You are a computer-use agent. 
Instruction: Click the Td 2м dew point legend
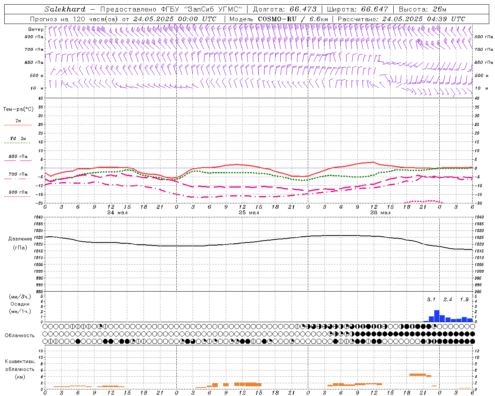pyautogui.click(x=18, y=138)
